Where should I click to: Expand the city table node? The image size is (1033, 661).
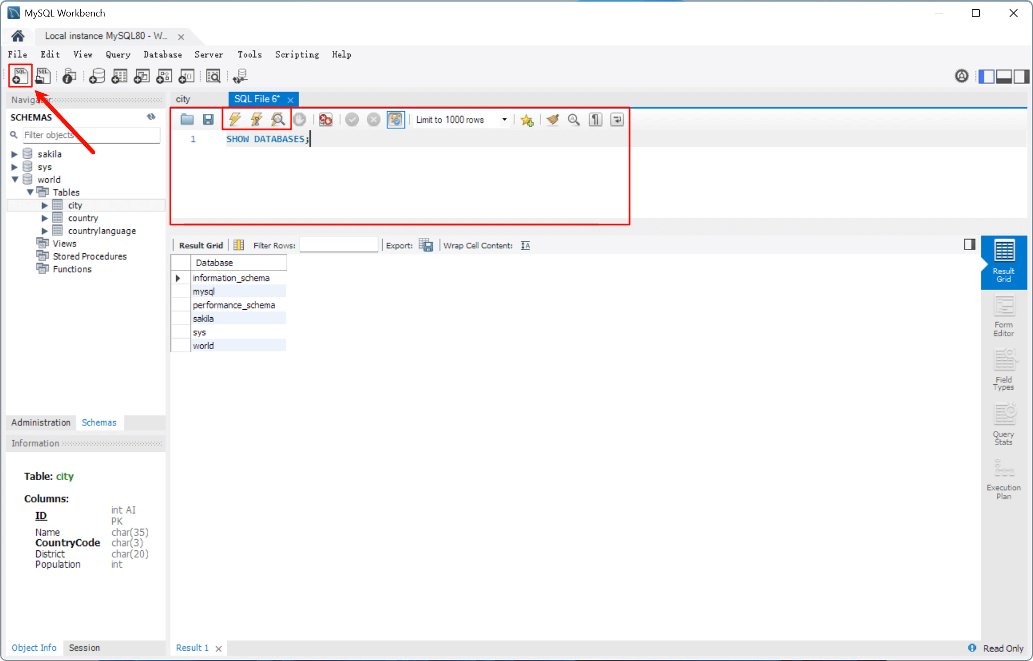click(45, 205)
